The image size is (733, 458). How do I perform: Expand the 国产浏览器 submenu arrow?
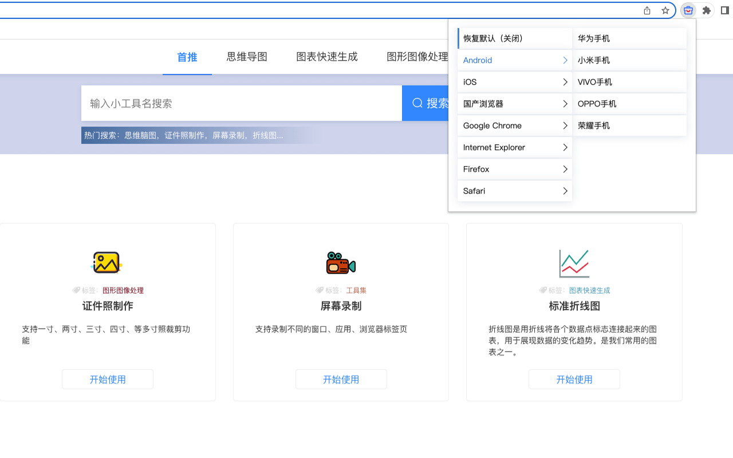[565, 104]
